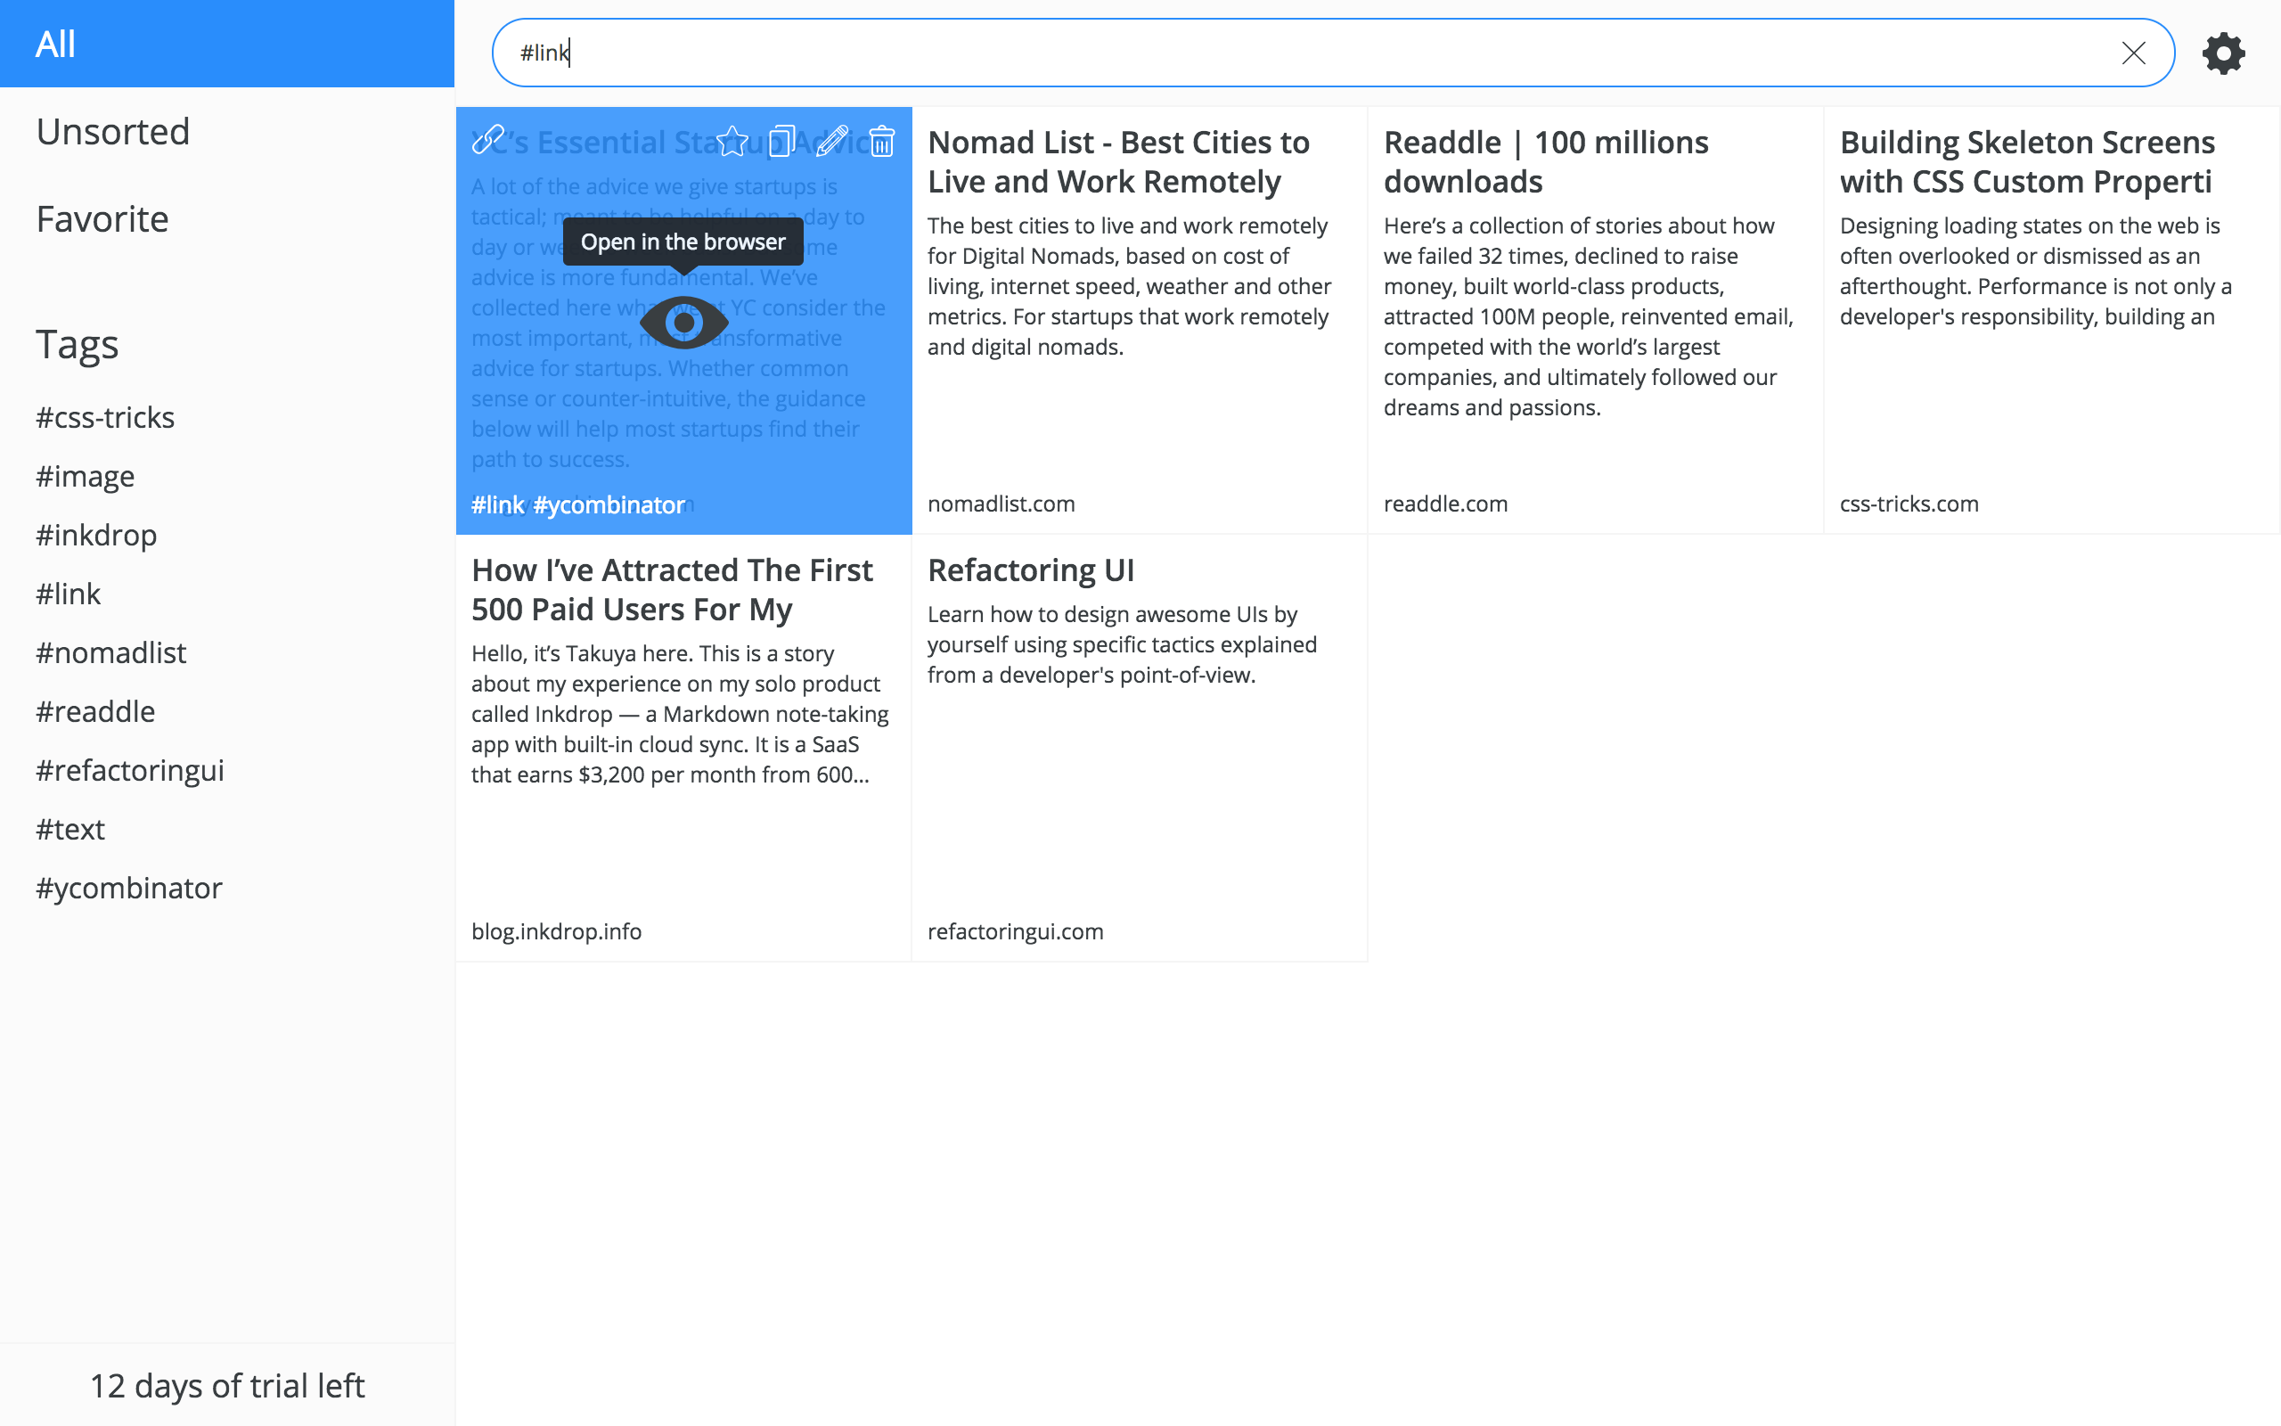This screenshot has width=2281, height=1426.
Task: Click the nomadlist.com source text
Action: (1001, 504)
